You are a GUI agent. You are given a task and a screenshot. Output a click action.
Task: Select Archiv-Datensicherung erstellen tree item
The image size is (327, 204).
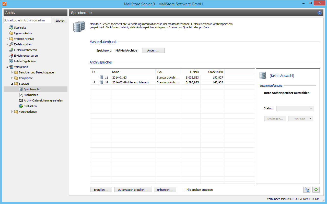[x=43, y=100]
